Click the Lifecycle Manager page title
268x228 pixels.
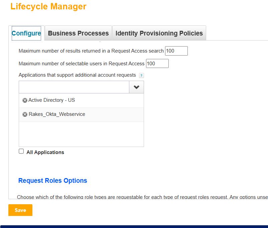coord(48,6)
